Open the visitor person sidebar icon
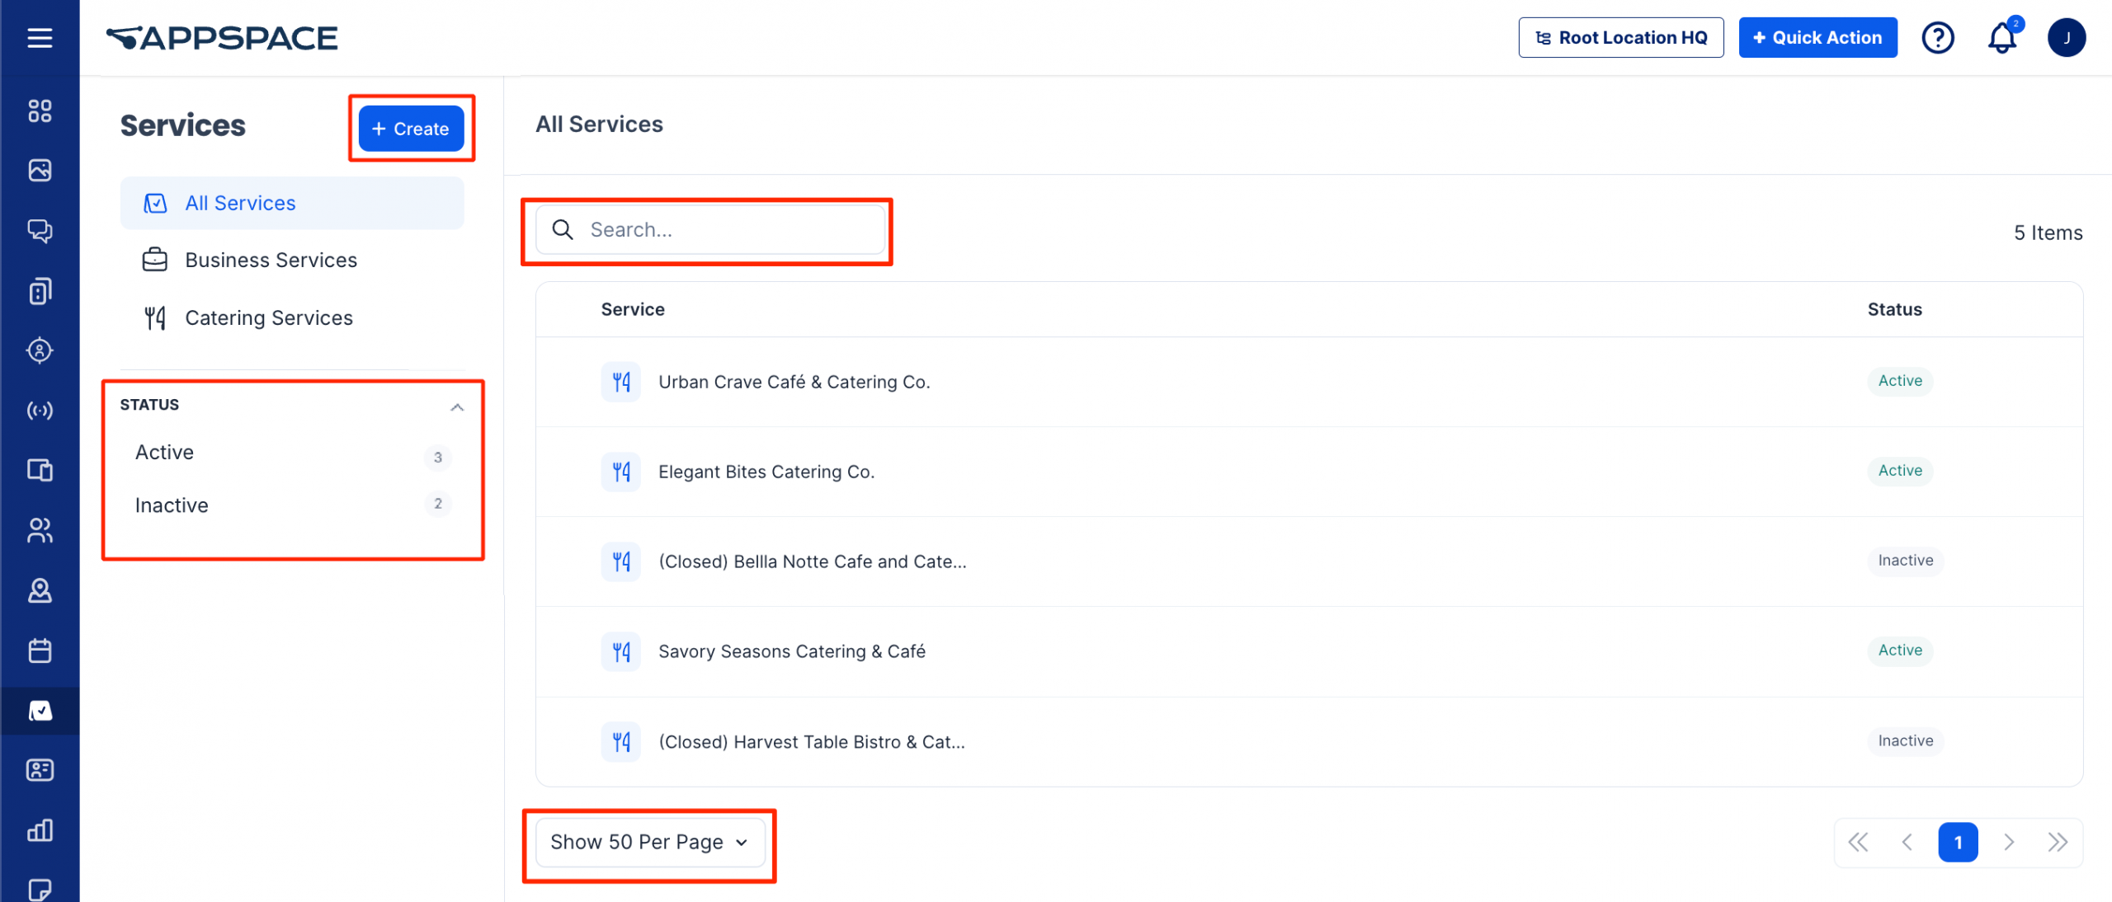Viewport: 2112px width, 902px height. point(40,590)
